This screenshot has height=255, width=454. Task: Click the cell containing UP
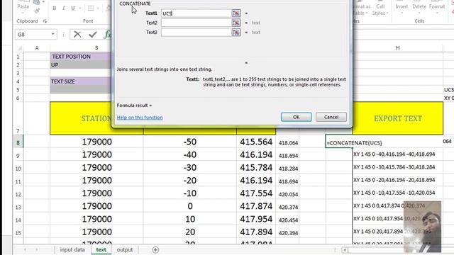80,64
